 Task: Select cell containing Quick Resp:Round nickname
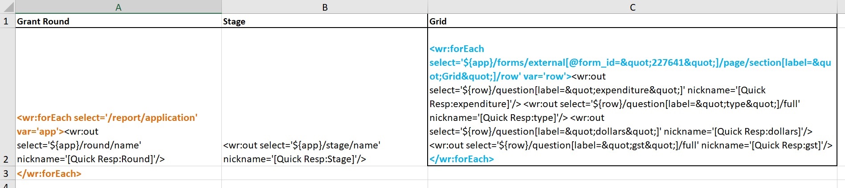(x=118, y=97)
